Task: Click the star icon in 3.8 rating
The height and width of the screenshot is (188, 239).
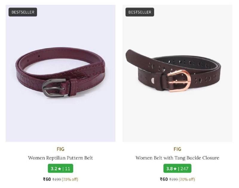Action: [175, 169]
